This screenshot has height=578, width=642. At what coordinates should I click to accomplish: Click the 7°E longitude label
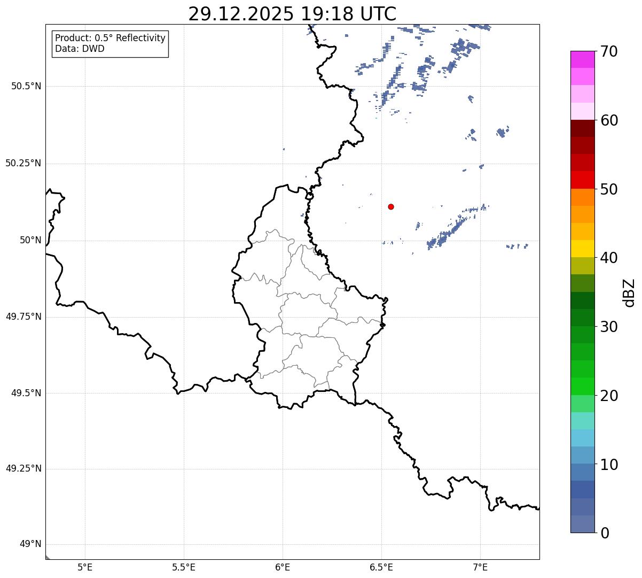click(x=480, y=567)
